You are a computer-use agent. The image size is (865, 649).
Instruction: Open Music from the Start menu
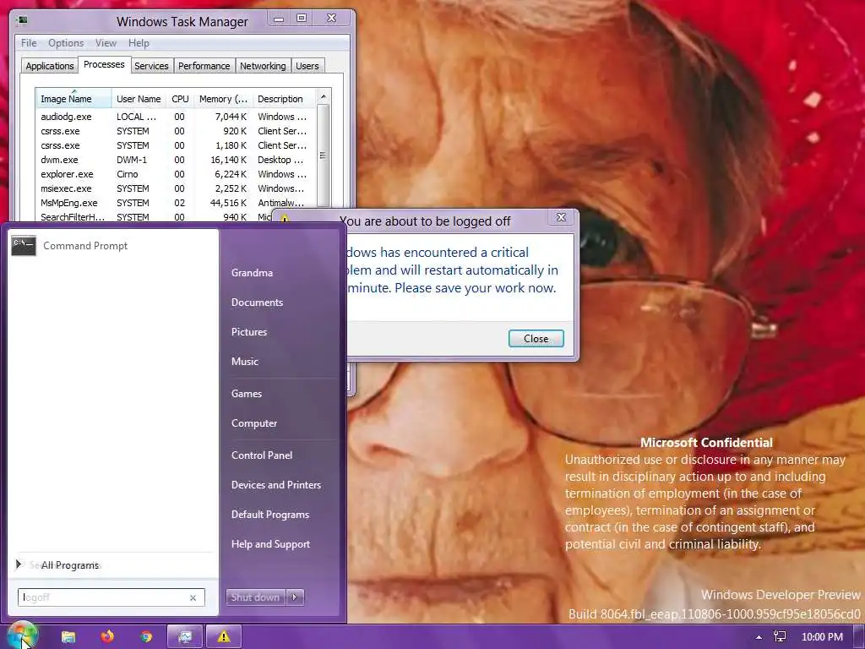tap(245, 362)
